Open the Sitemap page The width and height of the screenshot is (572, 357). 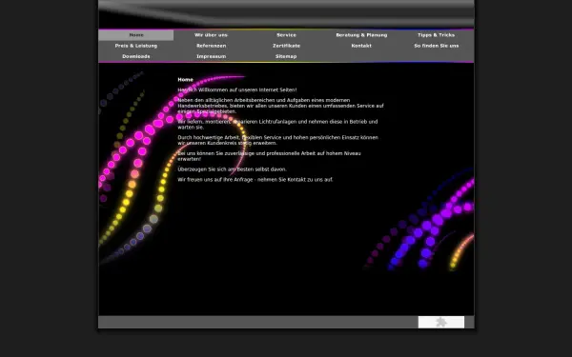tap(286, 56)
